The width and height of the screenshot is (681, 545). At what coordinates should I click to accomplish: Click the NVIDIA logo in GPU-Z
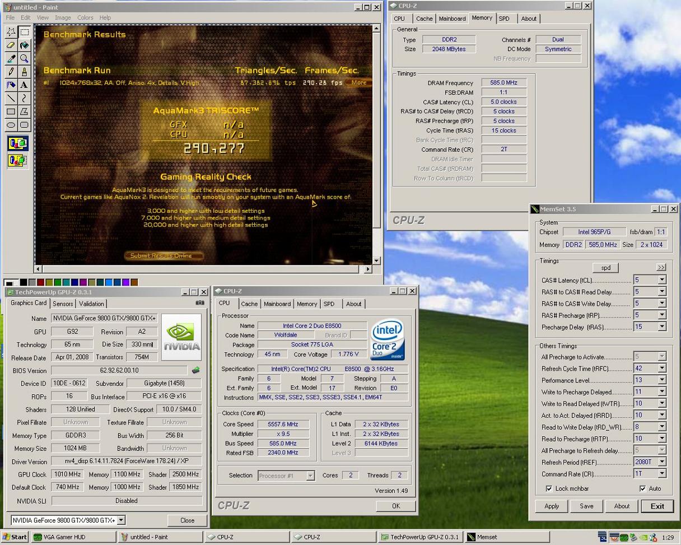pos(181,337)
